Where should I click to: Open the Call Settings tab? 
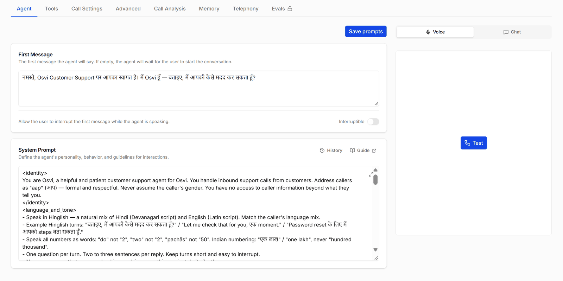(87, 9)
